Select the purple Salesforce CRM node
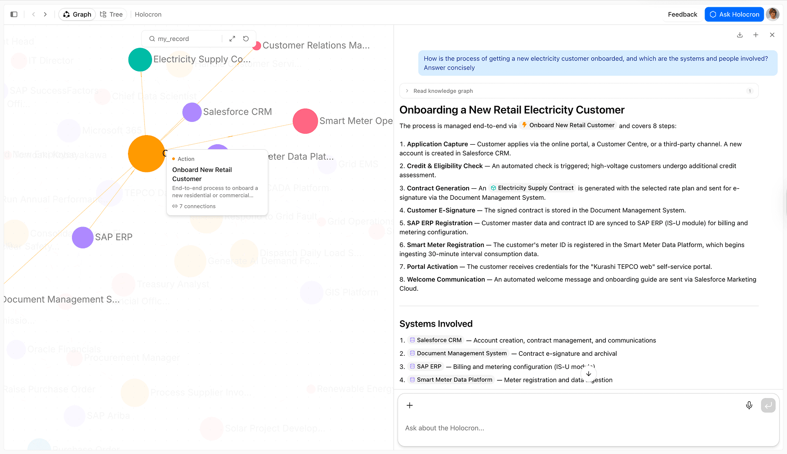The height and width of the screenshot is (454, 787). (192, 112)
